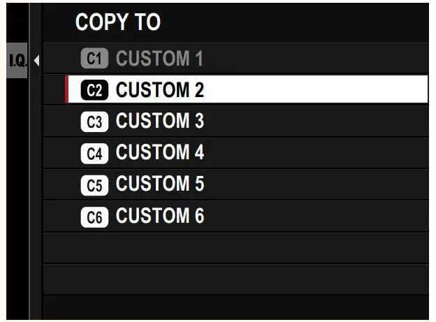The height and width of the screenshot is (322, 436).
Task: Click the left arrow beside I.Q.
Action: [36, 61]
